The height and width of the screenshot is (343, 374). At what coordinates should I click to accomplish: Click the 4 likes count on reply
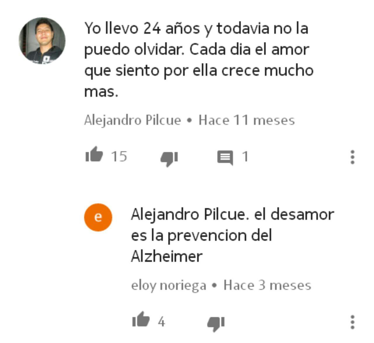click(161, 322)
